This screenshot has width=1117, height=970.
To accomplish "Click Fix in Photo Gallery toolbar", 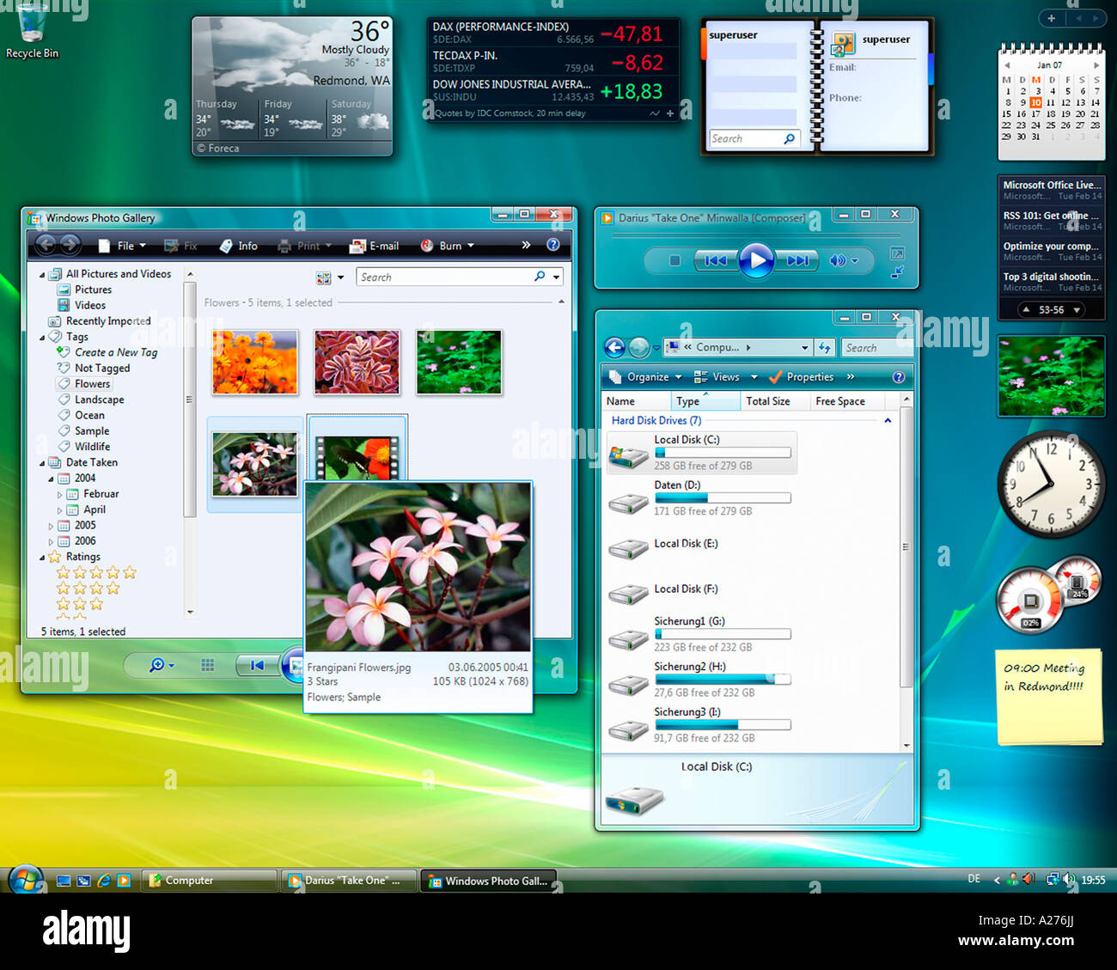I will point(181,246).
